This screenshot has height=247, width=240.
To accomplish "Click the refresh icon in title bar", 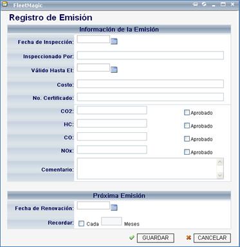I will pos(204,4).
